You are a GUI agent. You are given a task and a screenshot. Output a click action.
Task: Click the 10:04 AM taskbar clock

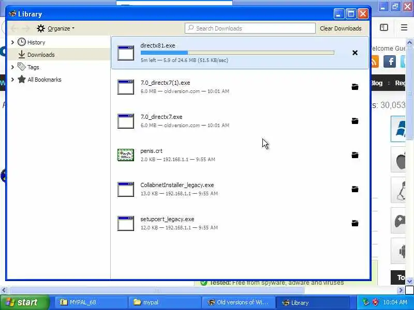(x=395, y=302)
